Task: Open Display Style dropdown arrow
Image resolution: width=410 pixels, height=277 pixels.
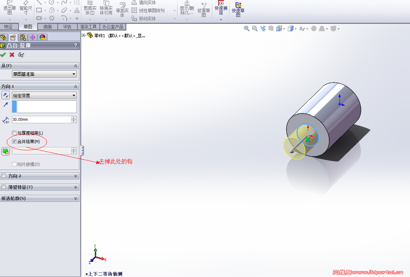Action: [296, 29]
